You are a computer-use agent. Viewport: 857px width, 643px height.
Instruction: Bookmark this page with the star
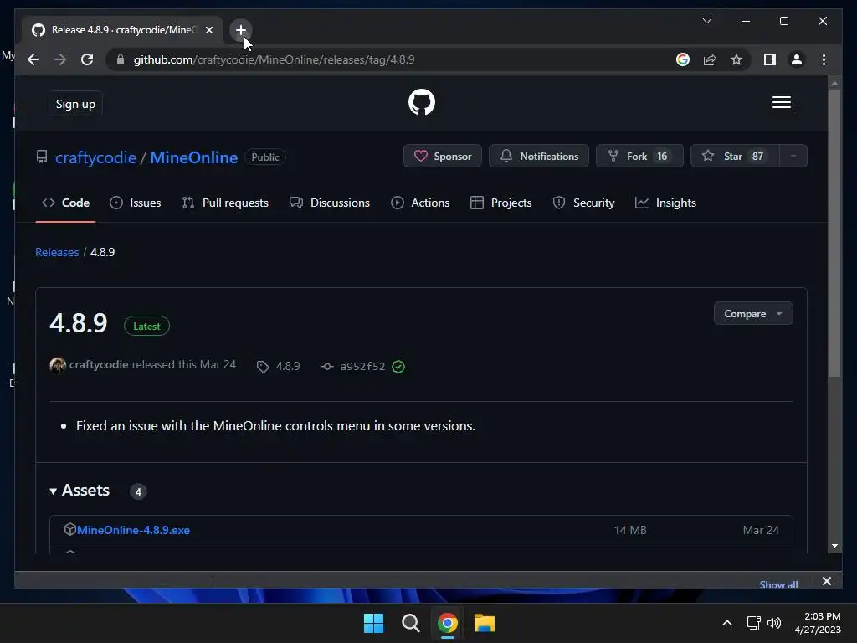736,59
